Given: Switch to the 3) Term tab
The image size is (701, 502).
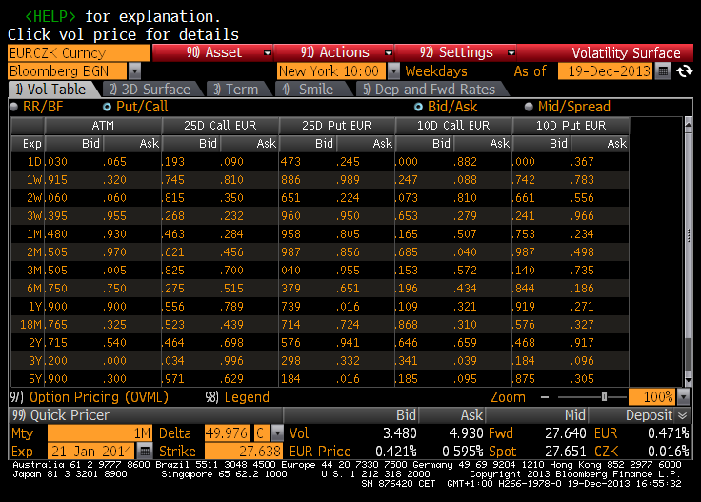Looking at the screenshot, I should 238,90.
